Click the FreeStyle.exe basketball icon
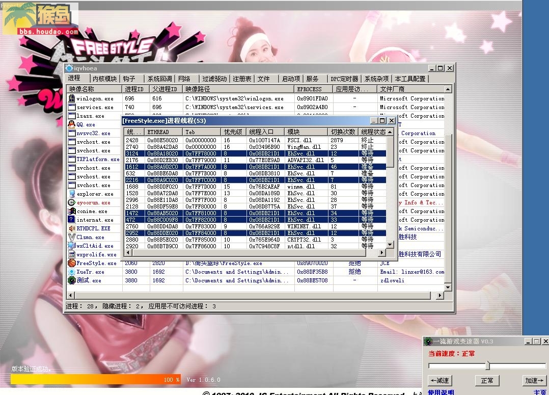Viewport: 549px width, 395px height. point(71,263)
